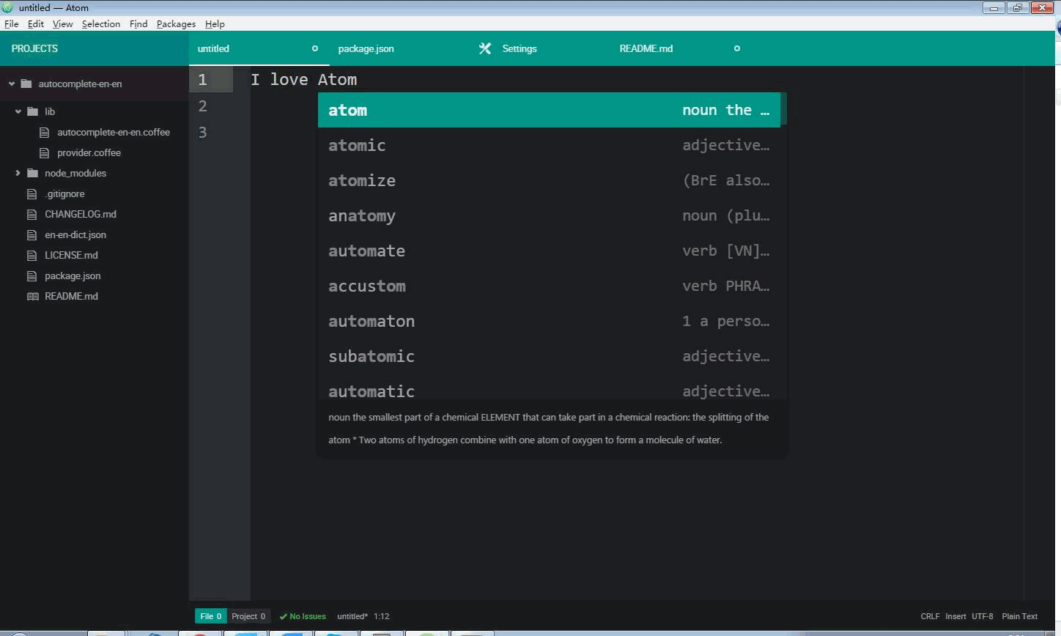Click the PROJECTS panel header
Image resolution: width=1061 pixels, height=636 pixels.
95,48
